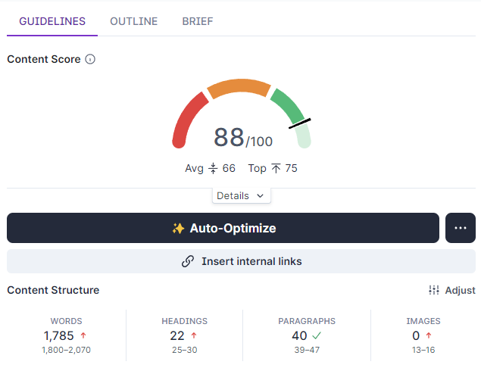Expand the Details dropdown

click(241, 195)
